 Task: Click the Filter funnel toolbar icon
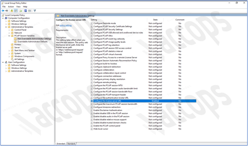coord(34,11)
